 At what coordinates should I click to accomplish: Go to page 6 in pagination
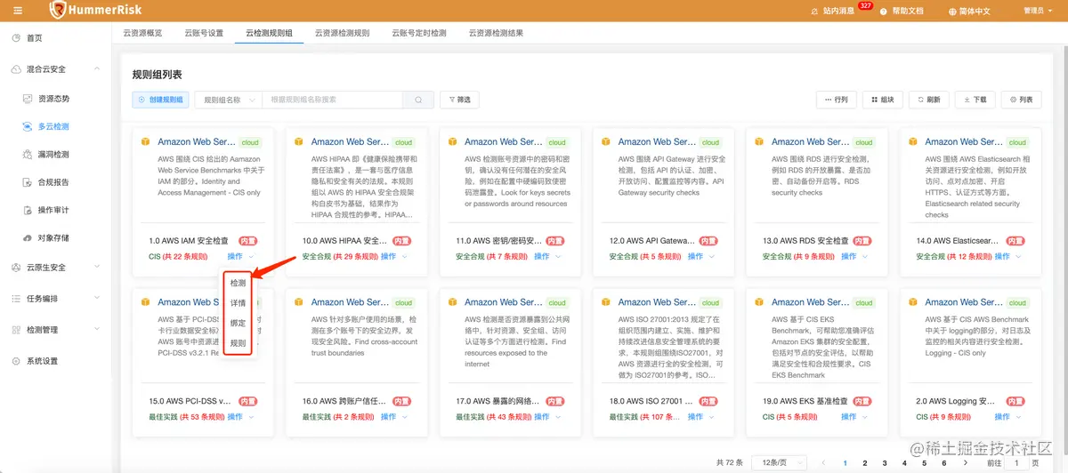point(945,463)
